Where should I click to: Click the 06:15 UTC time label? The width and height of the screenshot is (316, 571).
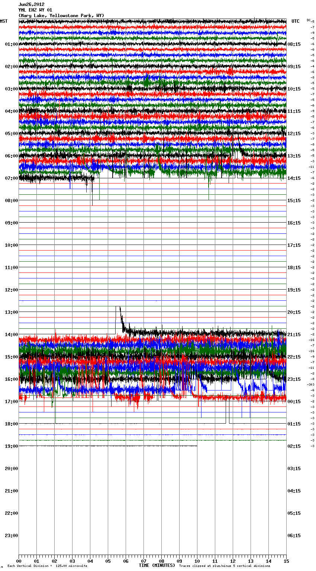point(294,536)
